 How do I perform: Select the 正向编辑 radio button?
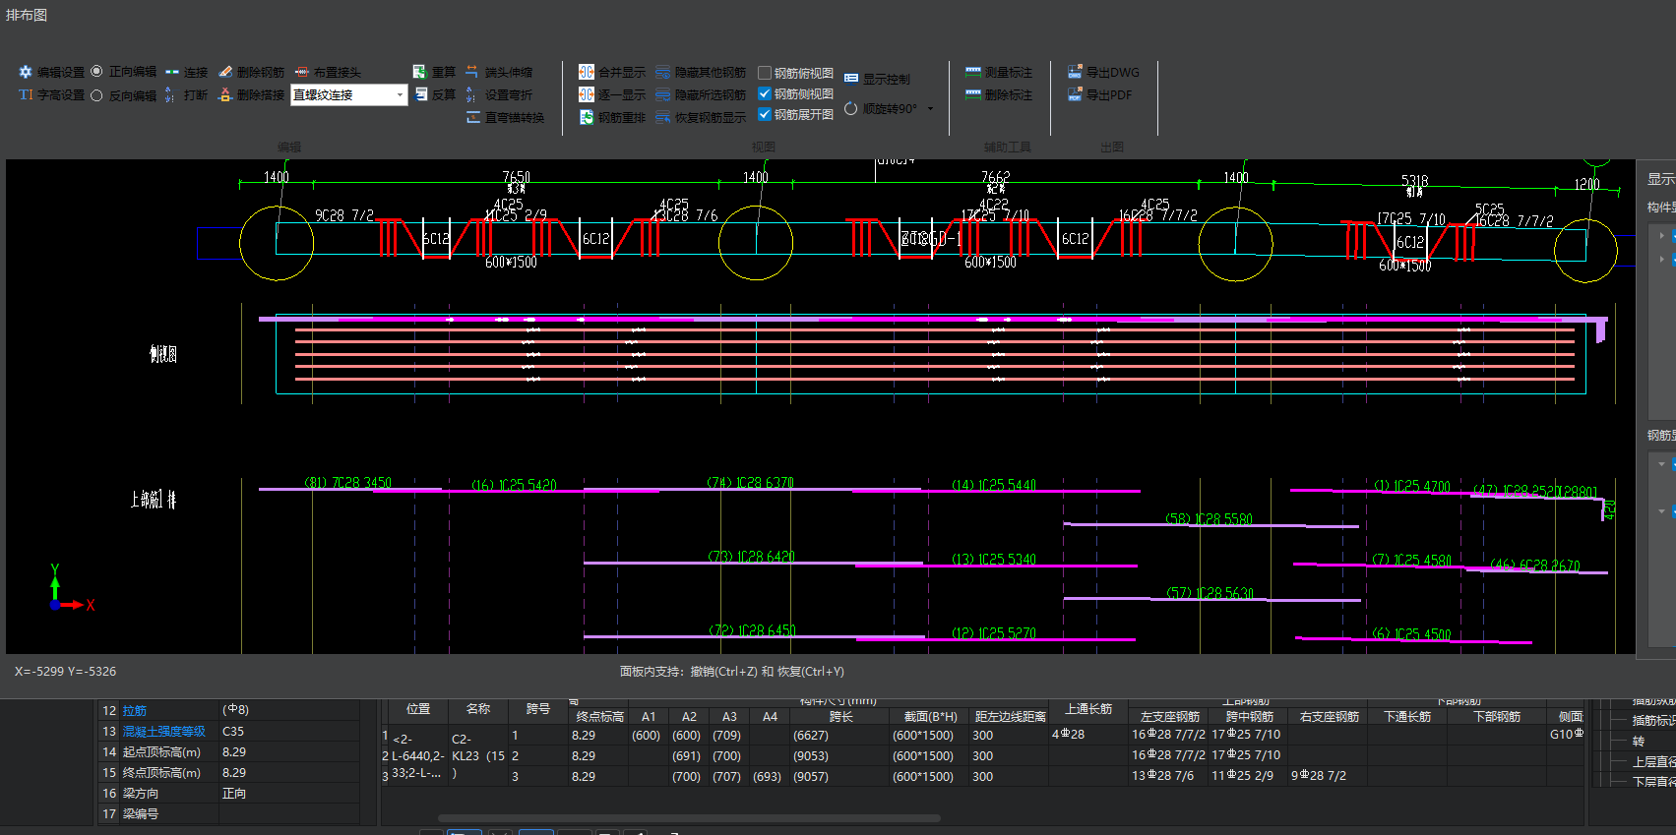[96, 72]
